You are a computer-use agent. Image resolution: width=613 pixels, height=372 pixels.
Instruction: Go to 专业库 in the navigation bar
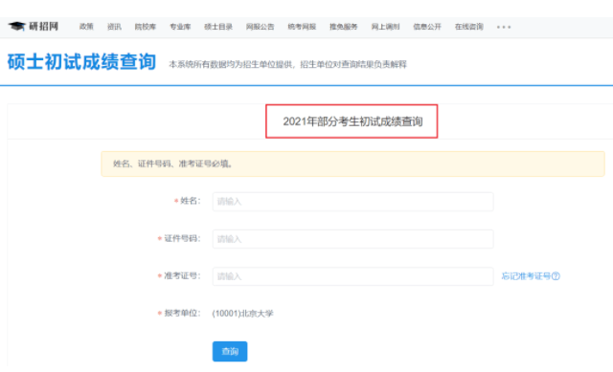point(180,27)
